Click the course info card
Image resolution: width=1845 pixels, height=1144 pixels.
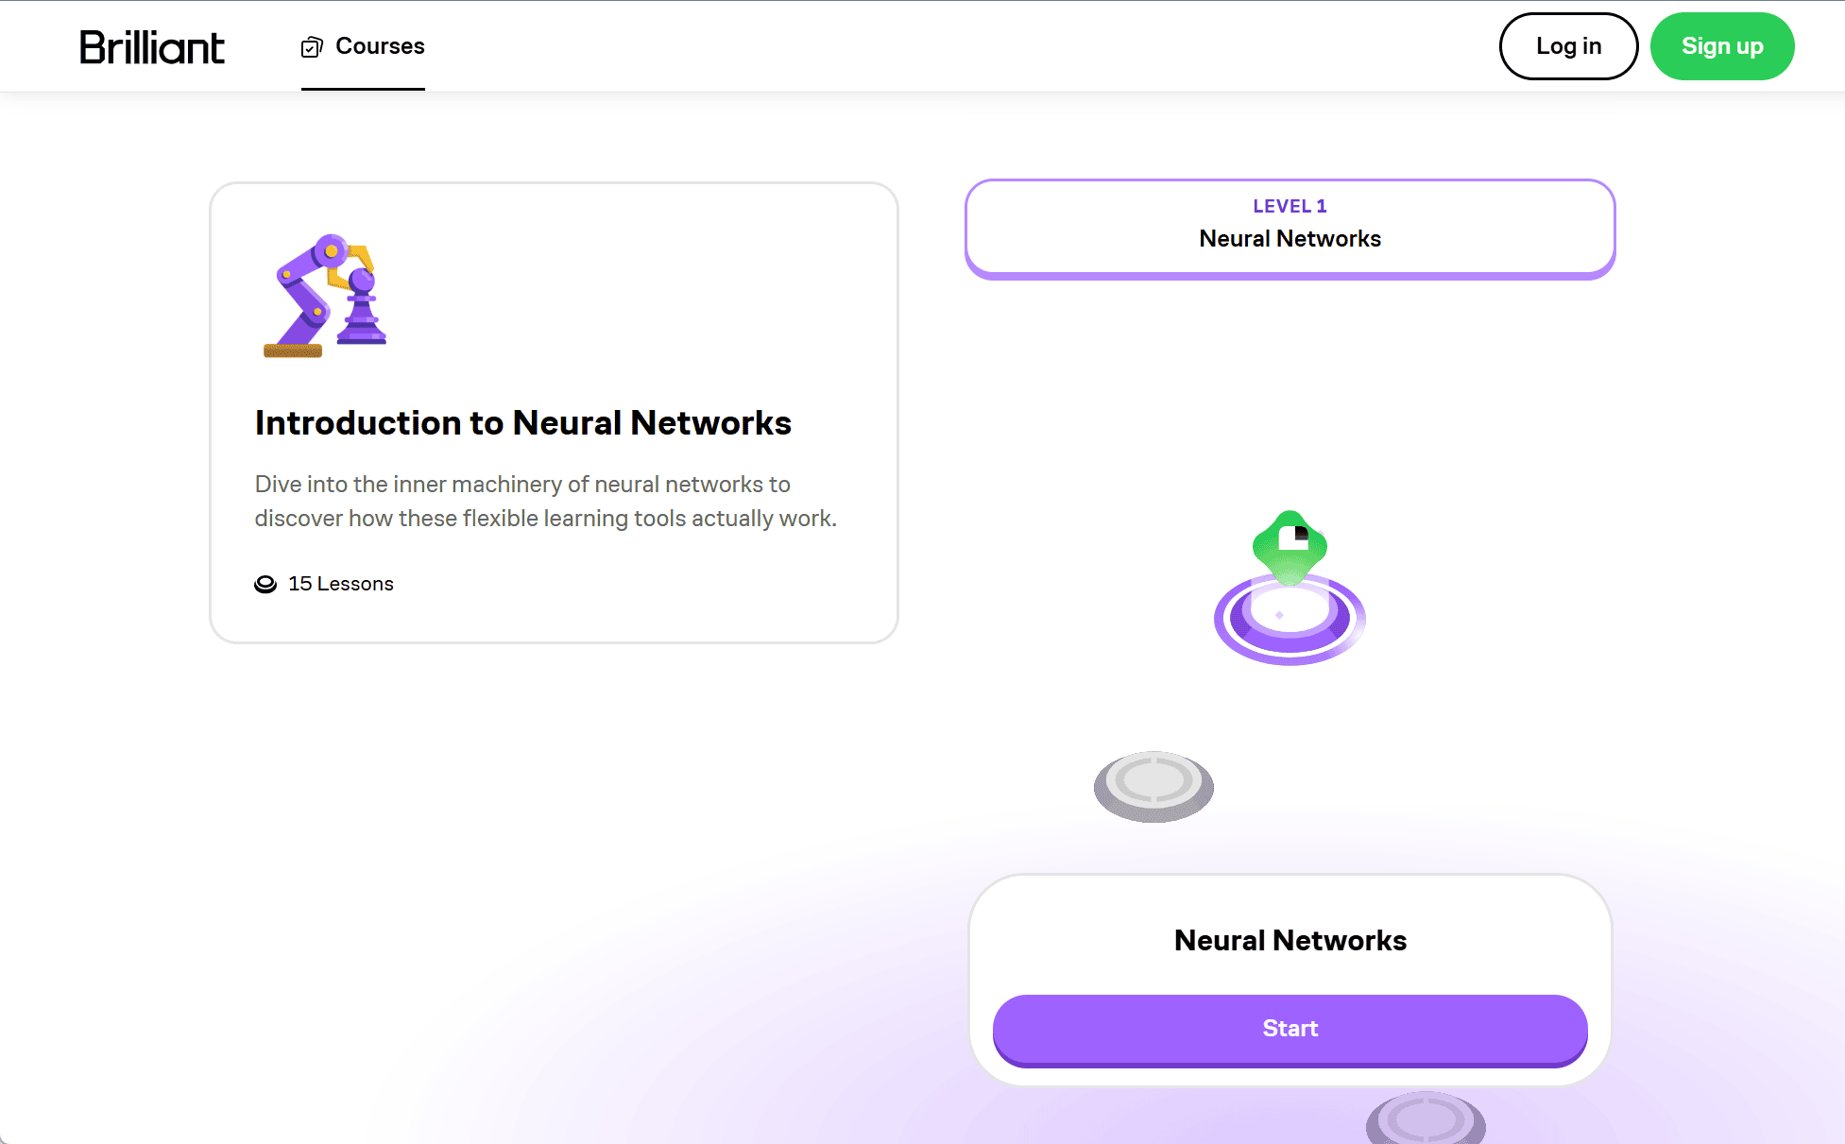(554, 413)
